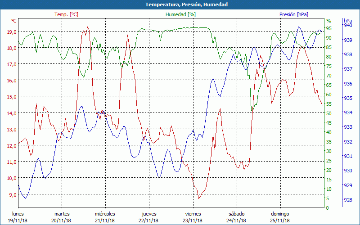
Task: Click the '16,0' temperature axis value
Action: click(12, 81)
